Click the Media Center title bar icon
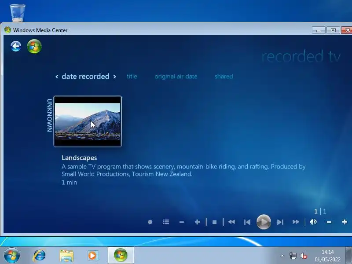 coord(7,30)
